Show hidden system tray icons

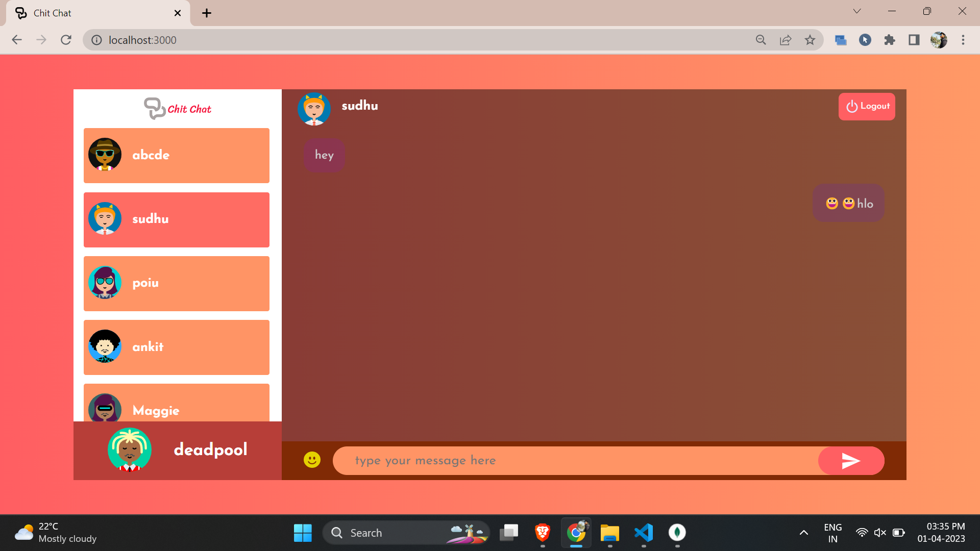[803, 533]
